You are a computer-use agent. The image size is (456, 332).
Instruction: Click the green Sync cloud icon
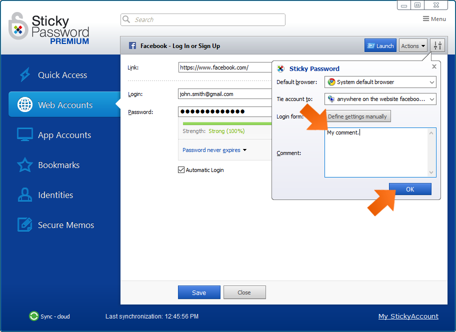click(33, 316)
